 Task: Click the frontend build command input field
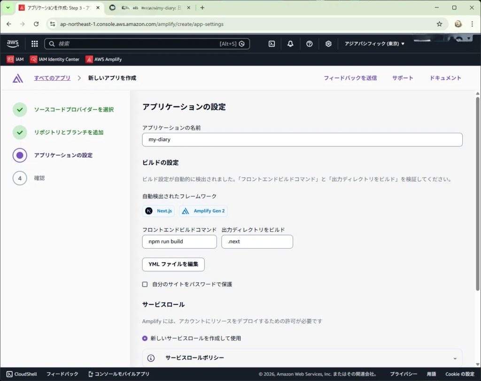point(179,242)
